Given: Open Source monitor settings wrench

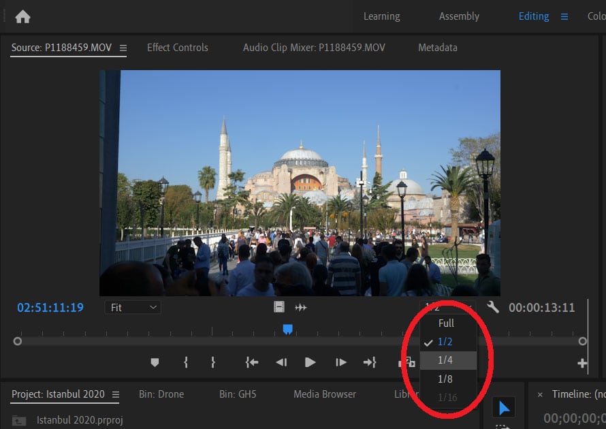Looking at the screenshot, I should 492,307.
